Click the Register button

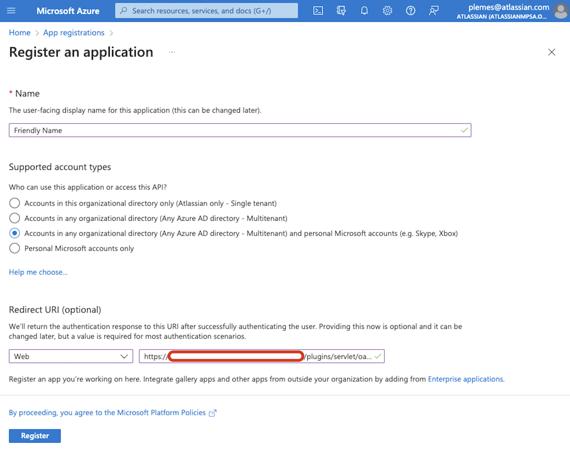[x=35, y=436]
